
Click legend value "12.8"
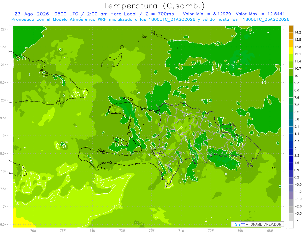[298, 47]
